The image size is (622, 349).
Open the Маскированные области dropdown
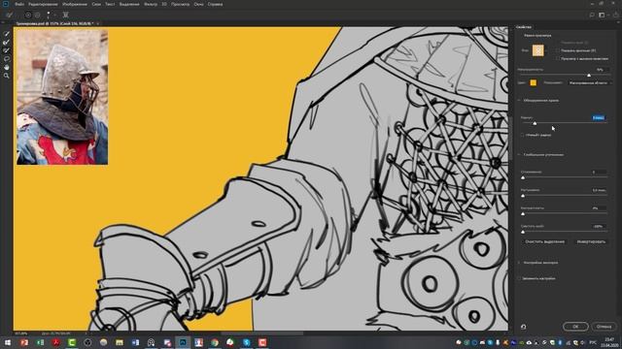(x=589, y=82)
